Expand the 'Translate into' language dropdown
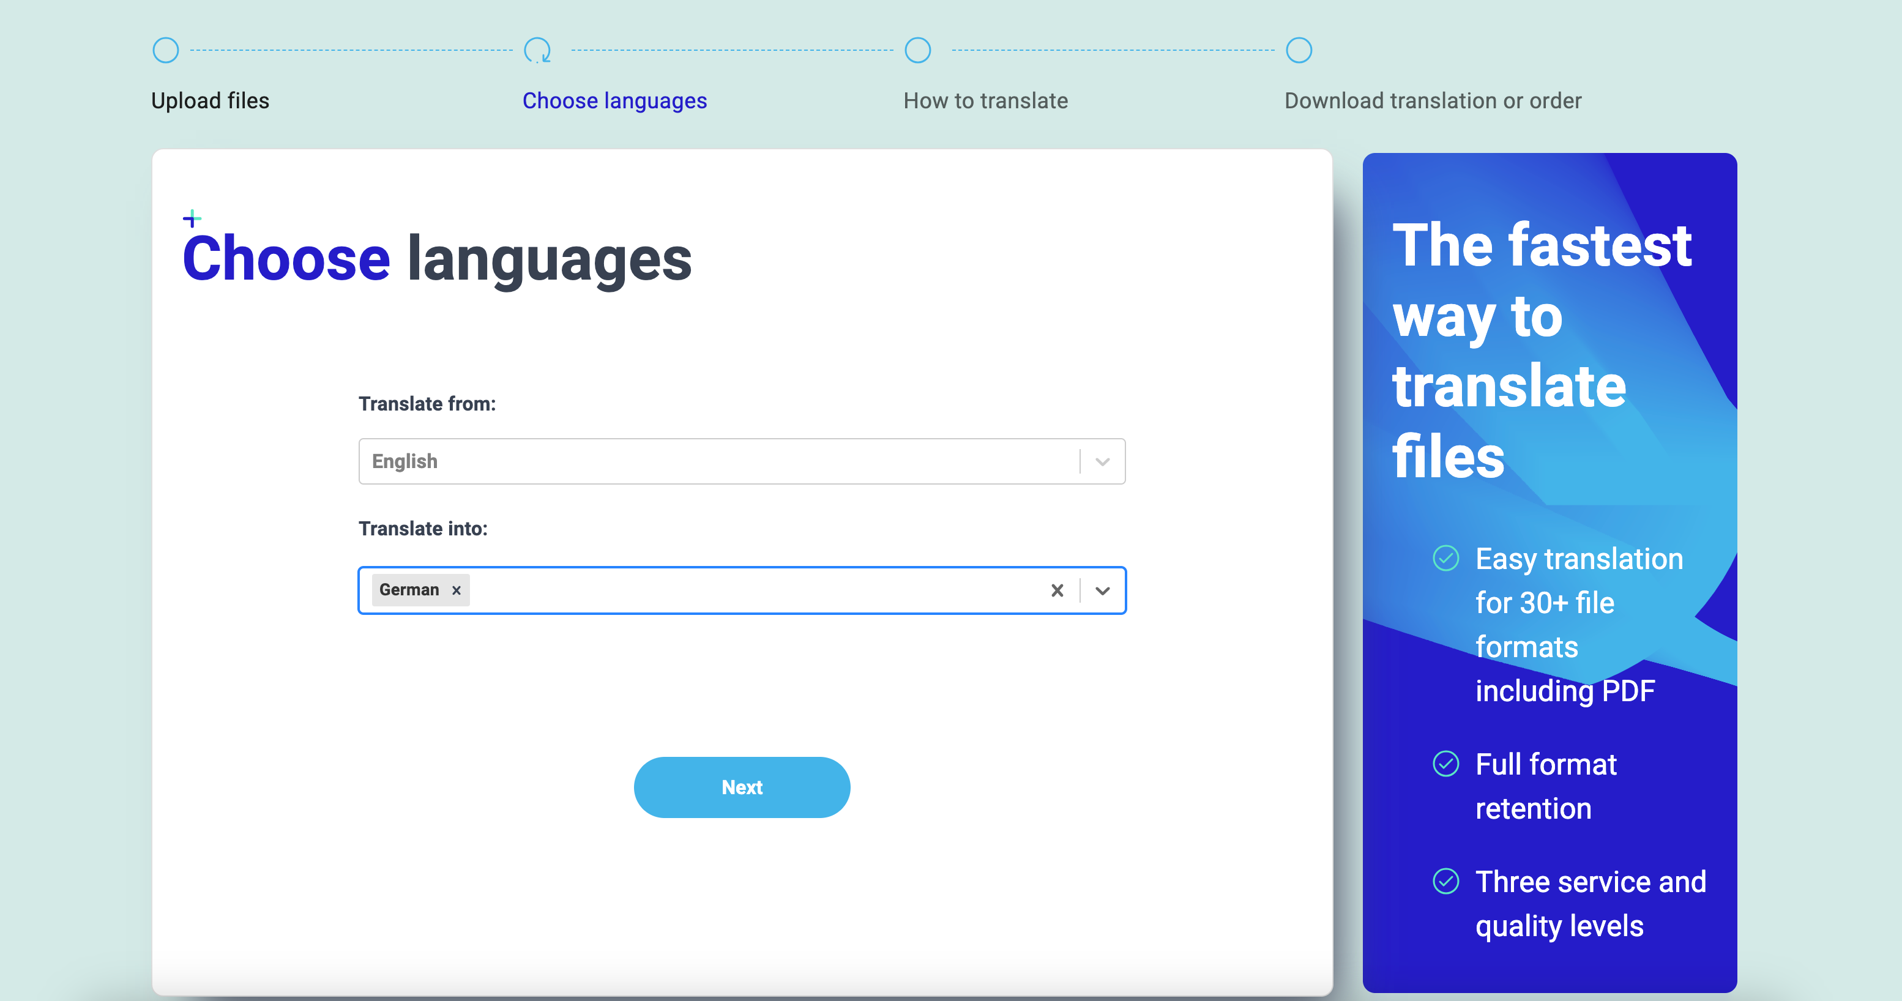The height and width of the screenshot is (1001, 1902). pos(1102,590)
